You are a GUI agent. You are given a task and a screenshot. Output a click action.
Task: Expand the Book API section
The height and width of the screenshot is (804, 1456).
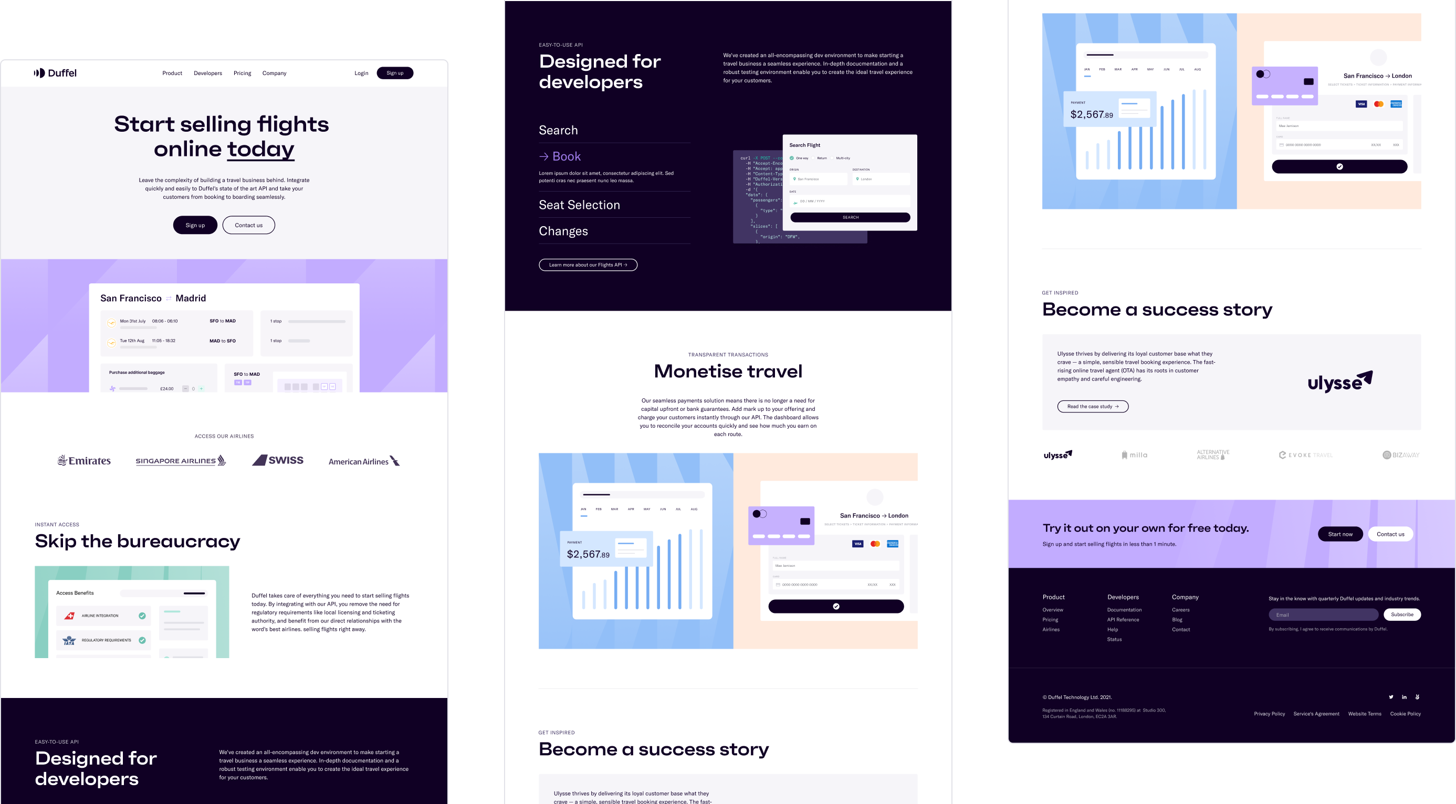point(567,156)
